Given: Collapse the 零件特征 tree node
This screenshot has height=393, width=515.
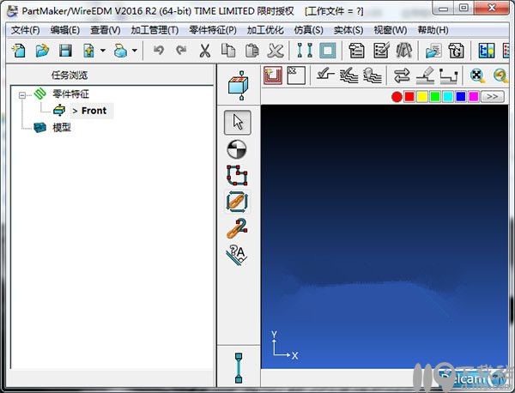Looking at the screenshot, I should click(x=22, y=95).
